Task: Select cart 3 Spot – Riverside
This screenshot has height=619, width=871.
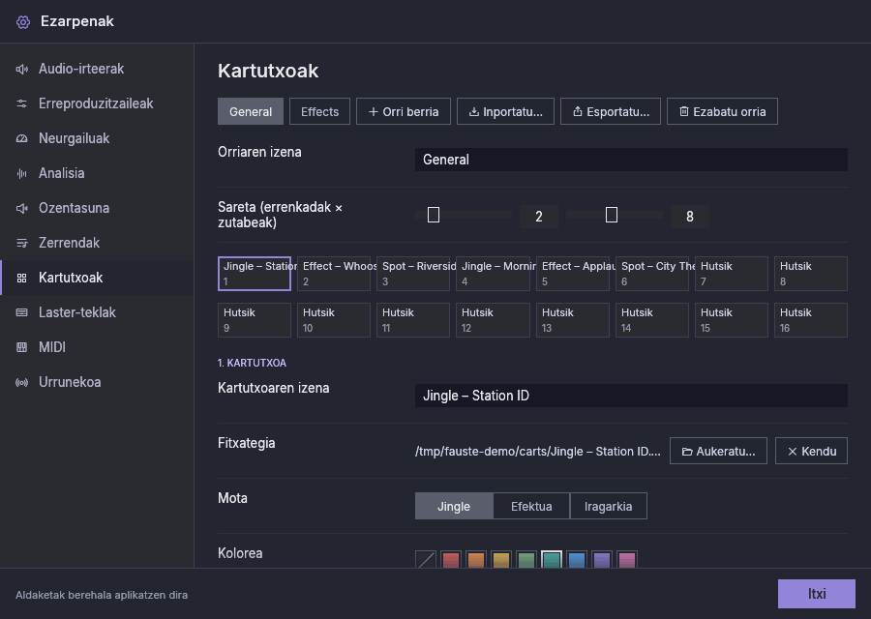Action: click(413, 274)
